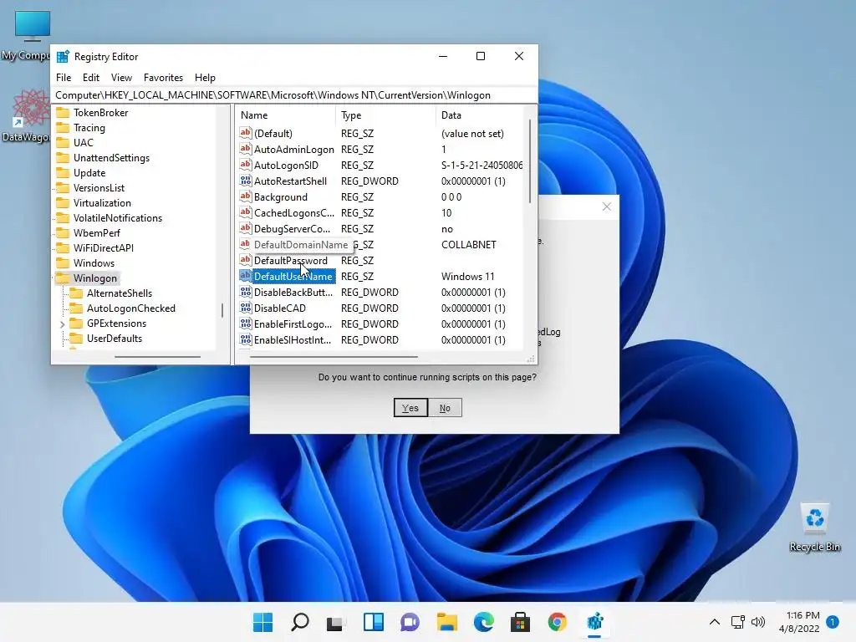This screenshot has height=642, width=856.
Task: Click the tree pane horizontal scrollbar
Action: (x=158, y=356)
